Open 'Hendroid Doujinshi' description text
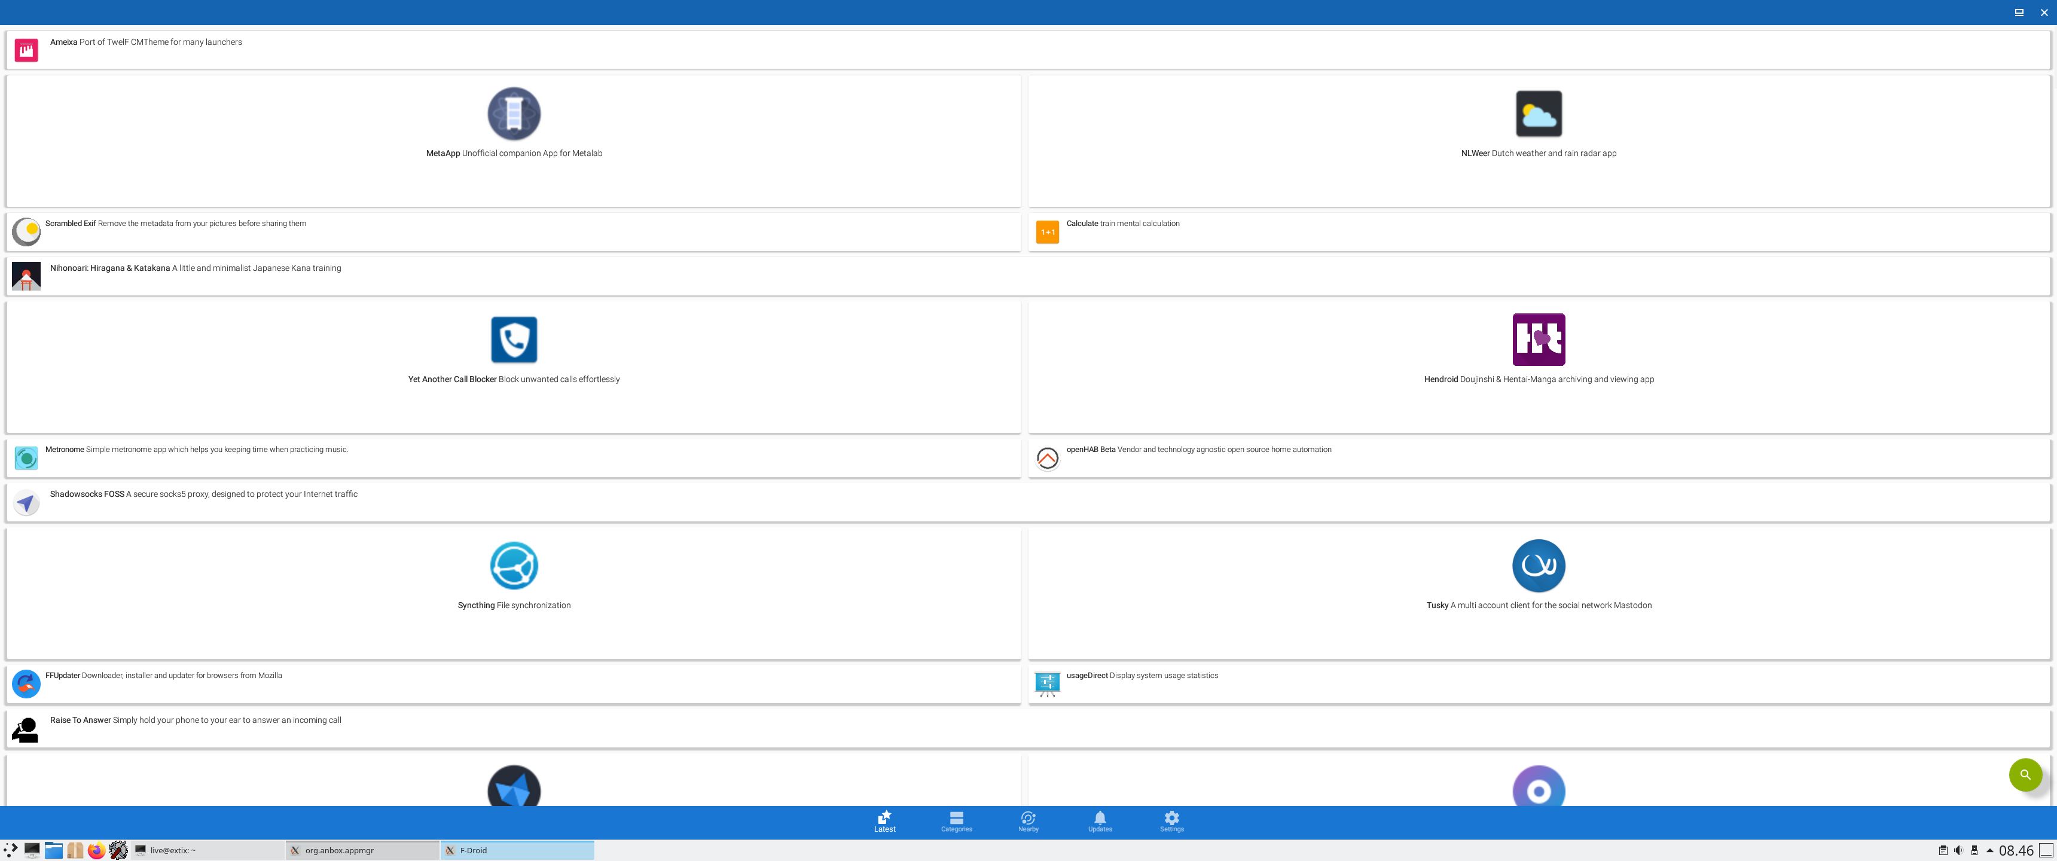This screenshot has width=2057, height=861. point(1538,380)
